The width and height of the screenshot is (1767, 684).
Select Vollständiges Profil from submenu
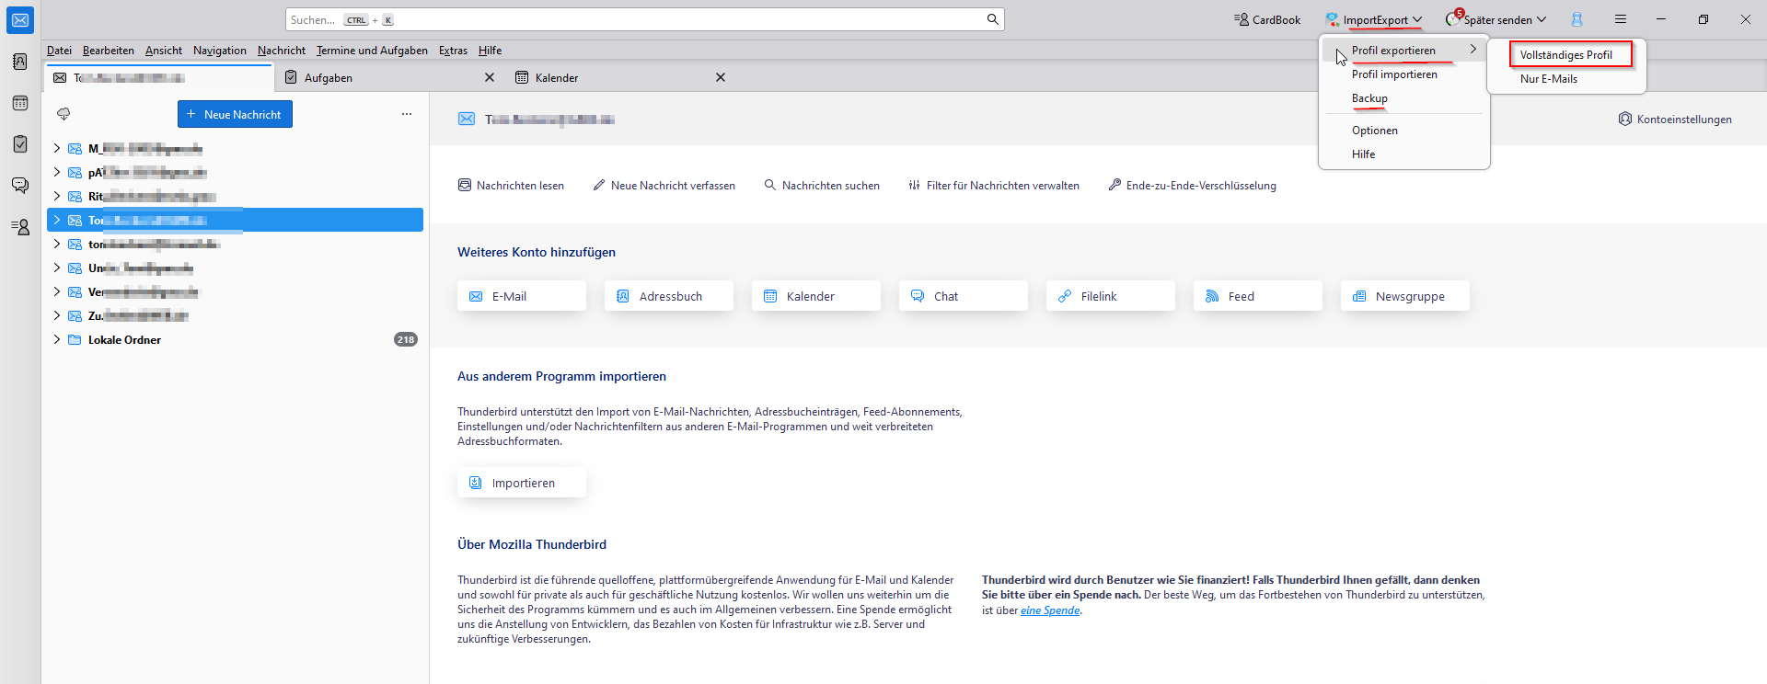(x=1565, y=55)
